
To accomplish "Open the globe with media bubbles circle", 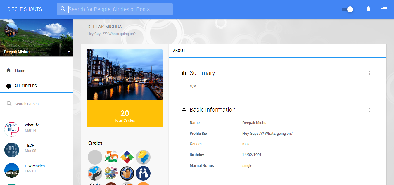I will click(111, 173).
